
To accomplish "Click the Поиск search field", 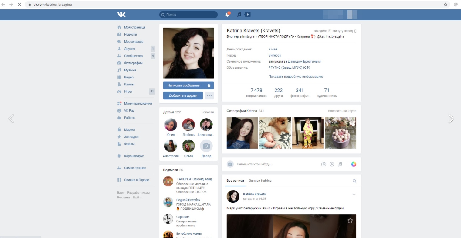I will [188, 15].
